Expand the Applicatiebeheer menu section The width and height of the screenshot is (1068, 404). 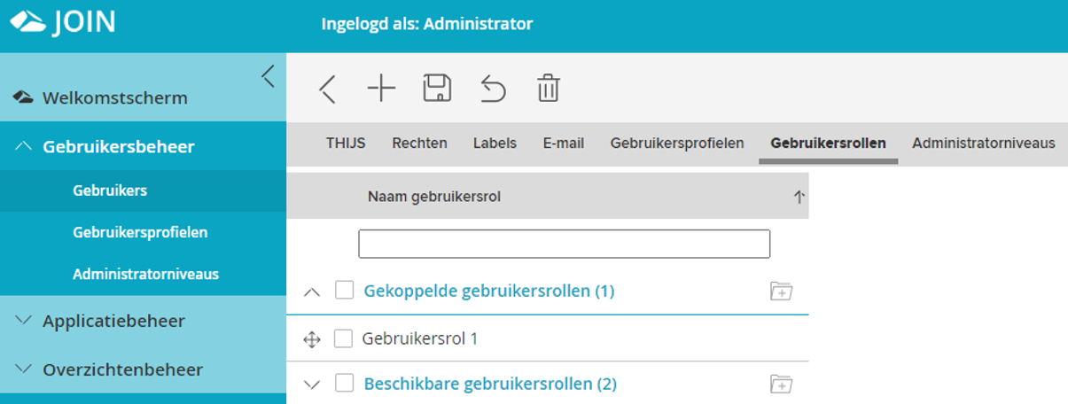[24, 321]
